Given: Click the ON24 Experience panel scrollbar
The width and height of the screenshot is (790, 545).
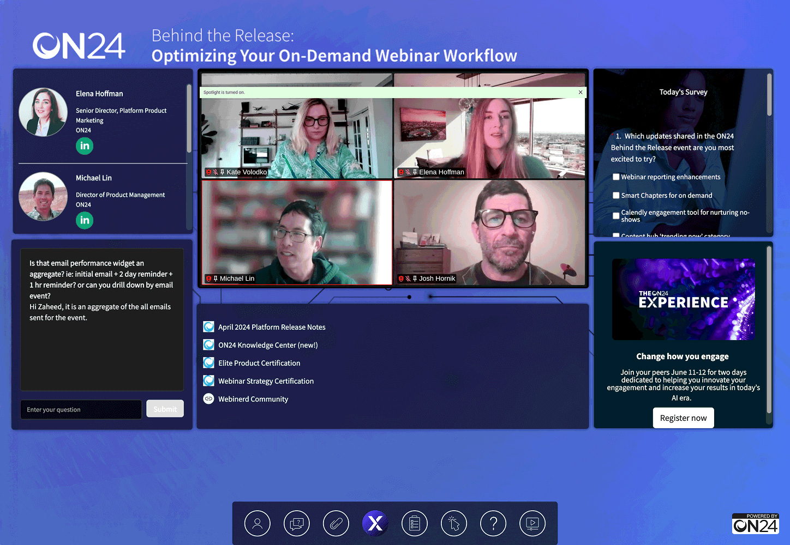Looking at the screenshot, I should coord(769,330).
